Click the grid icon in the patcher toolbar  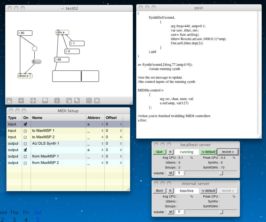[89, 101]
